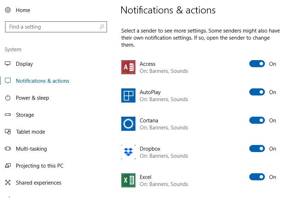The height and width of the screenshot is (198, 289).
Task: Open Cortana sender settings by name
Action: point(149,121)
